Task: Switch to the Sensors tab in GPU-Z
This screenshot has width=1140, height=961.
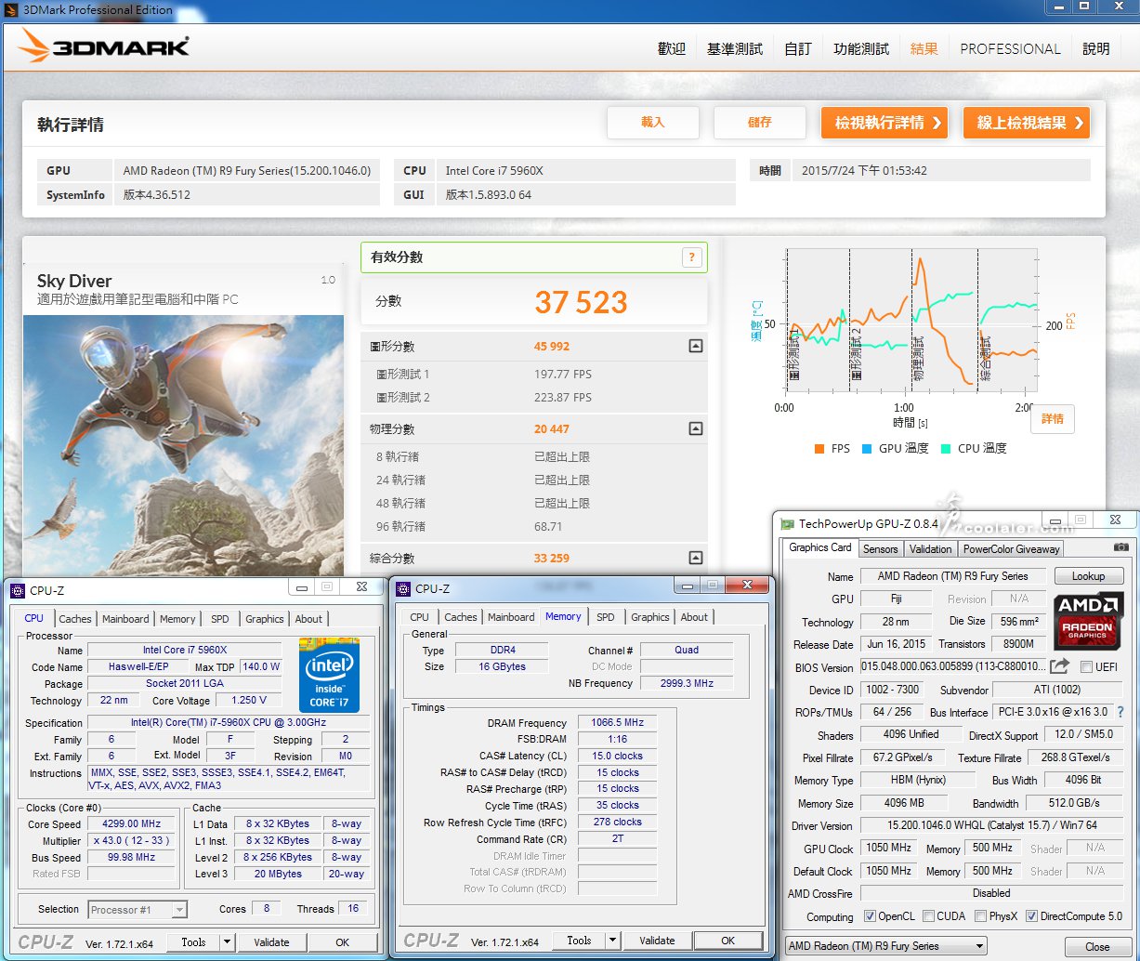Action: pyautogui.click(x=881, y=548)
